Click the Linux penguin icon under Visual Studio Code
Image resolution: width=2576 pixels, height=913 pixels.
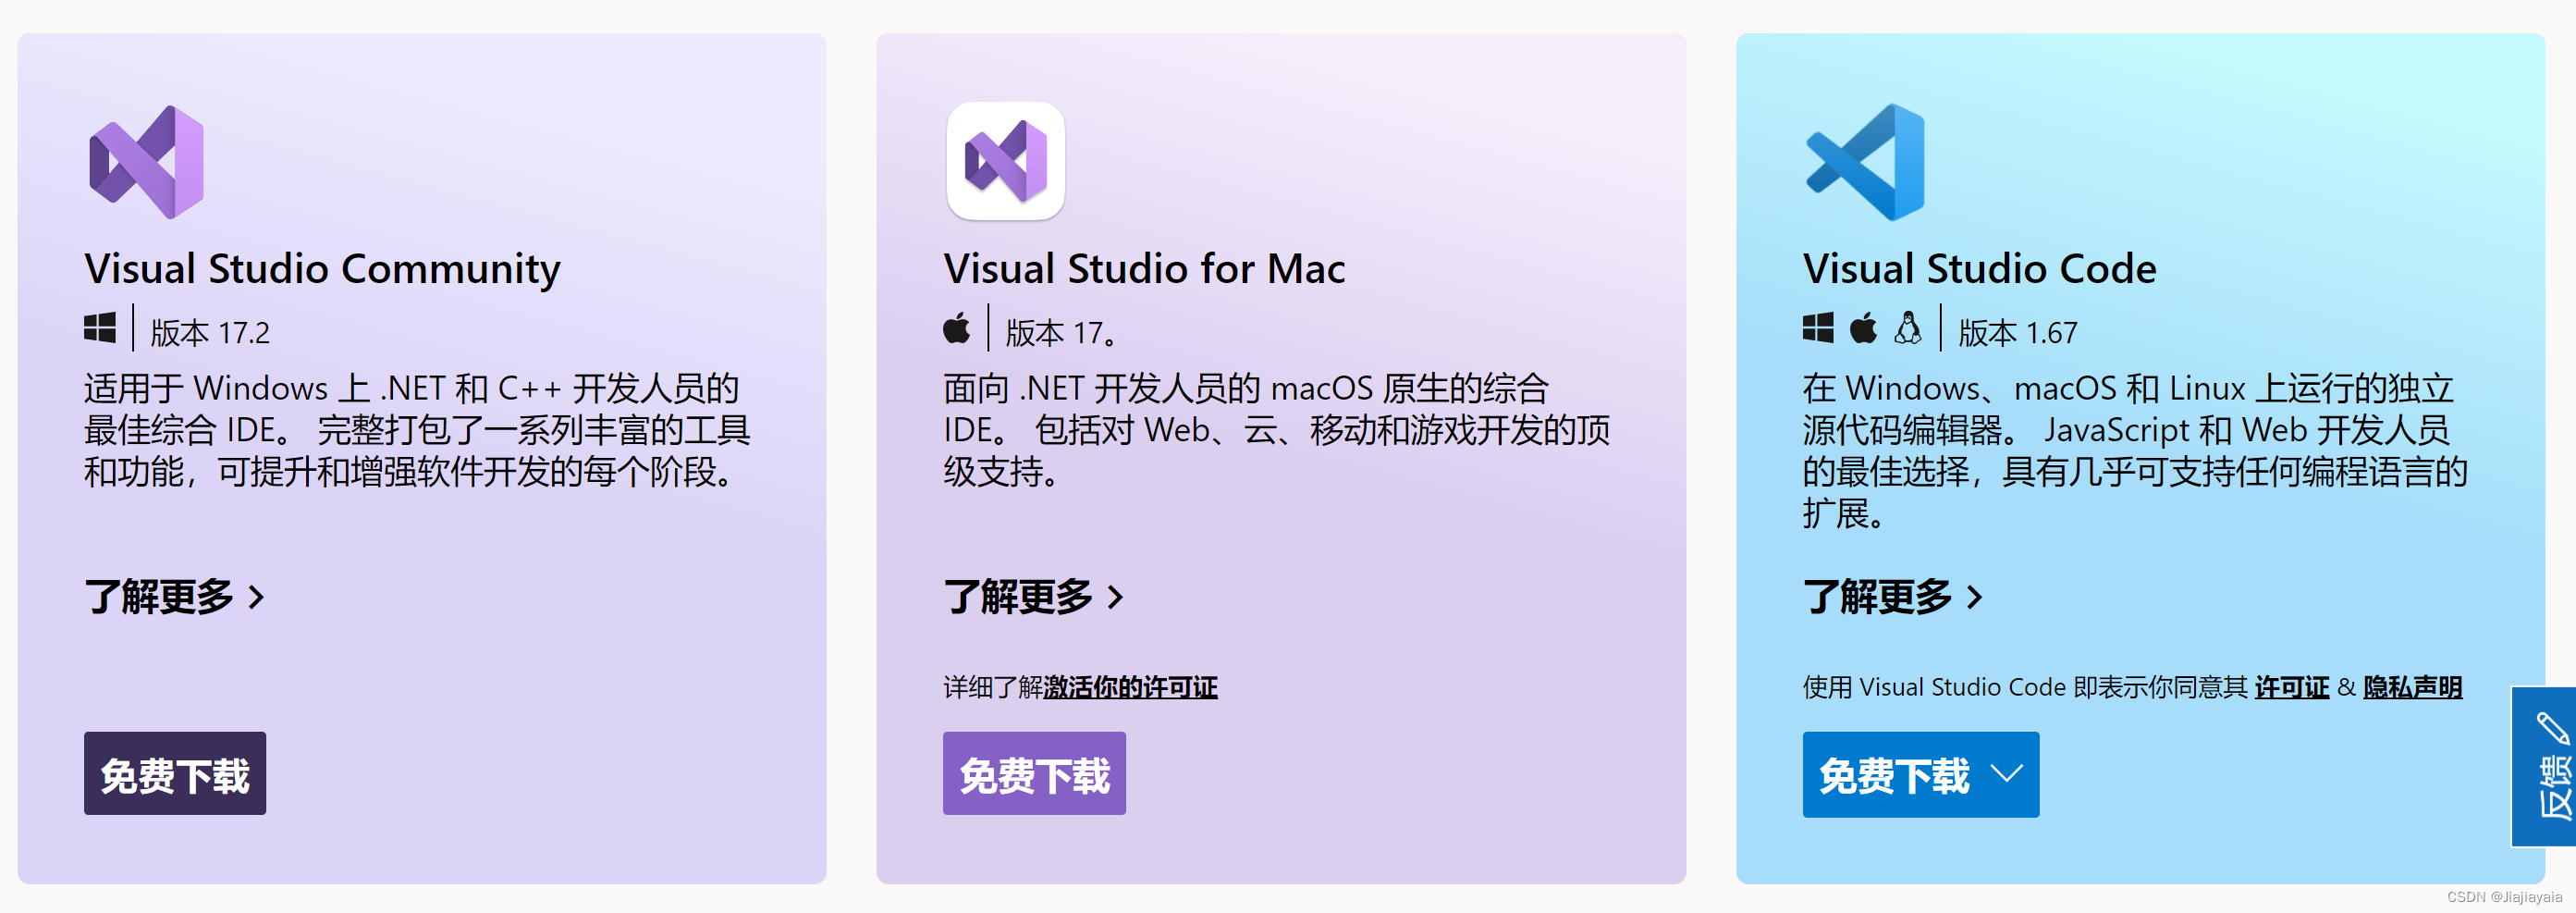coord(1908,327)
